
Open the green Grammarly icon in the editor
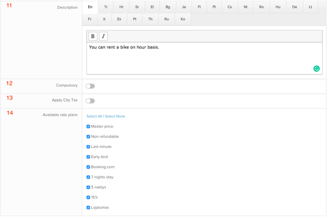(x=316, y=68)
